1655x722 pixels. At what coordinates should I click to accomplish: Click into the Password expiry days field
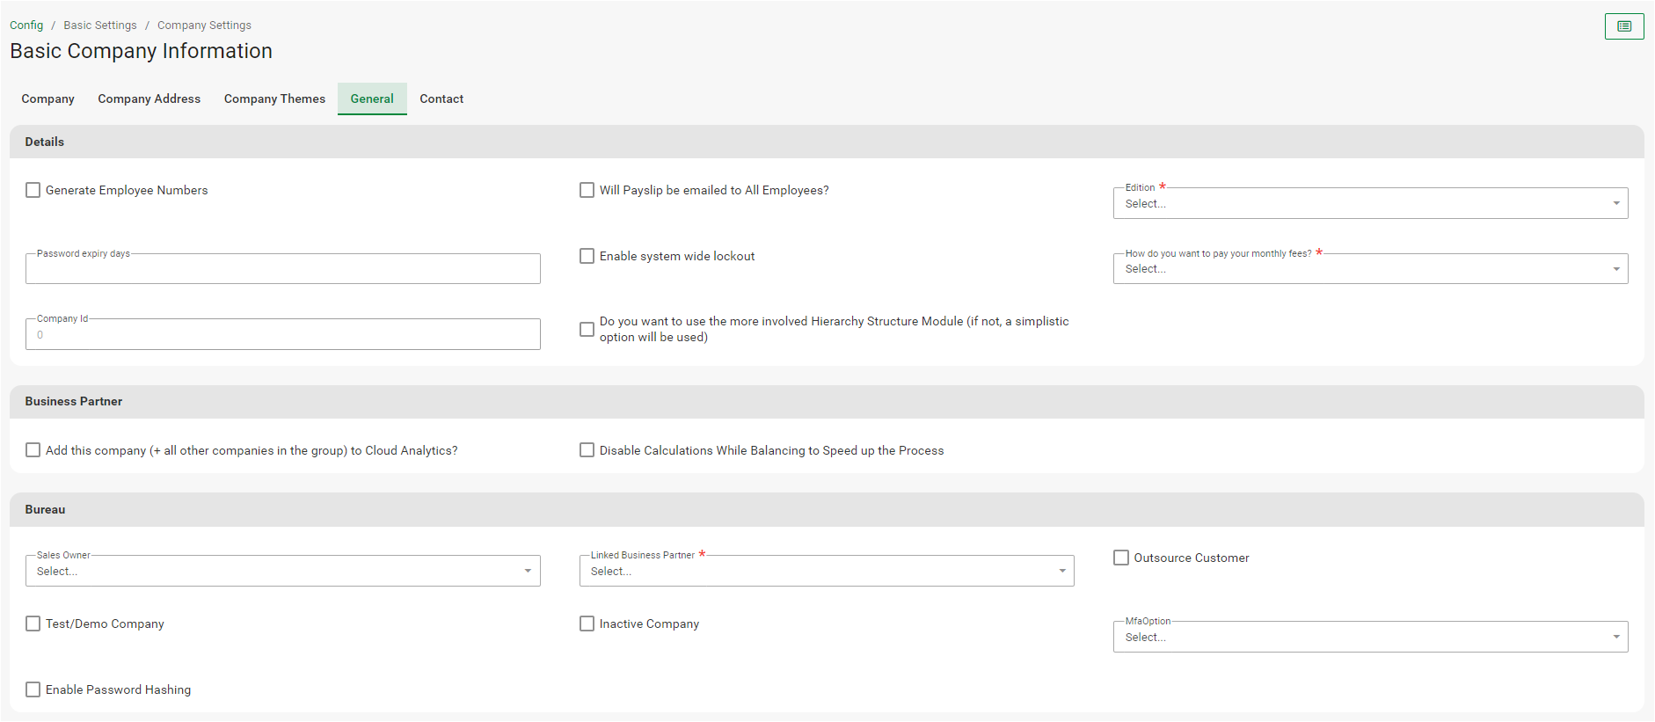282,271
